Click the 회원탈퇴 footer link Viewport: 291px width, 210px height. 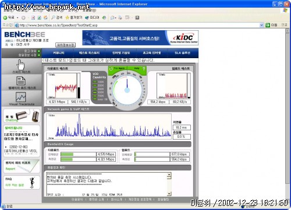pyautogui.click(x=163, y=200)
